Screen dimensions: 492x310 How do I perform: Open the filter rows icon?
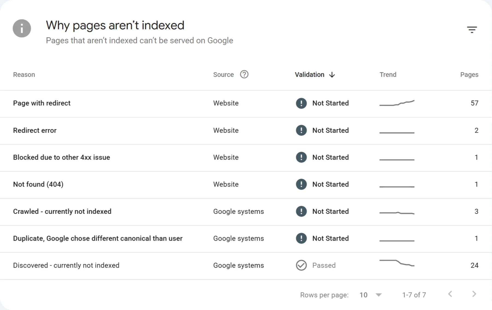tap(472, 29)
